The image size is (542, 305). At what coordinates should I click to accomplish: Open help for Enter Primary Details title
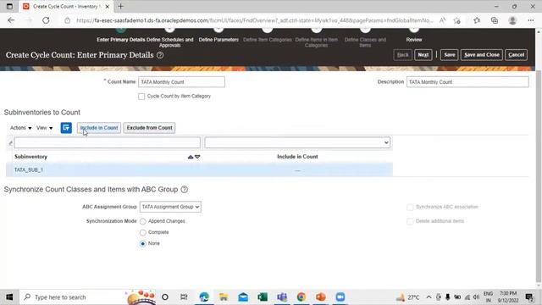pyautogui.click(x=160, y=55)
